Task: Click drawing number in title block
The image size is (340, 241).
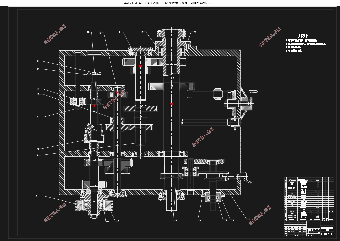Action: click(x=327, y=234)
